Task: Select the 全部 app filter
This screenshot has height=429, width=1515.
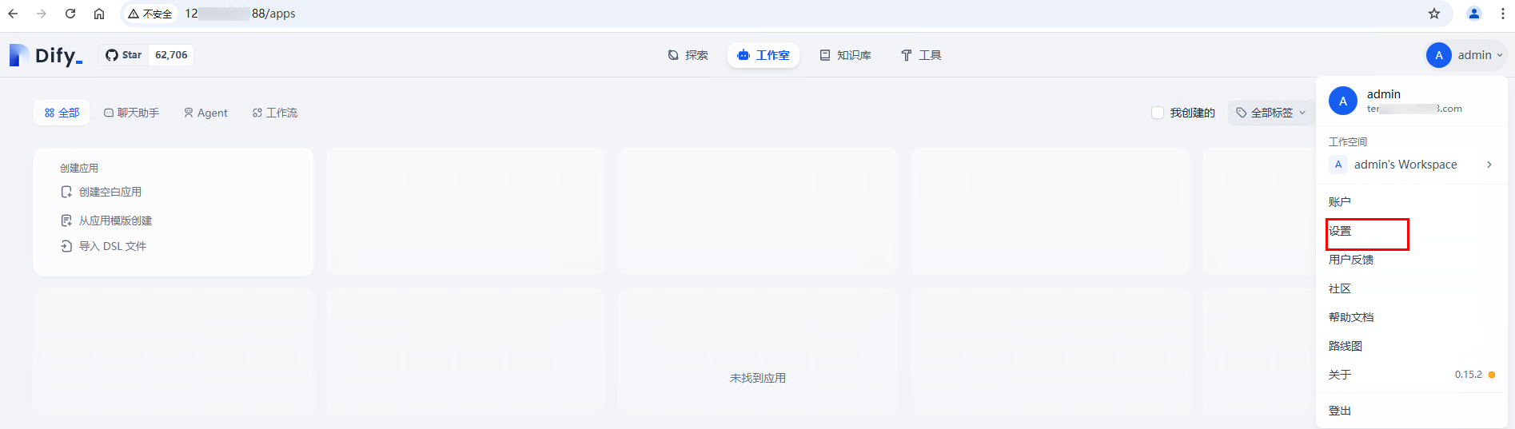Action: [62, 113]
